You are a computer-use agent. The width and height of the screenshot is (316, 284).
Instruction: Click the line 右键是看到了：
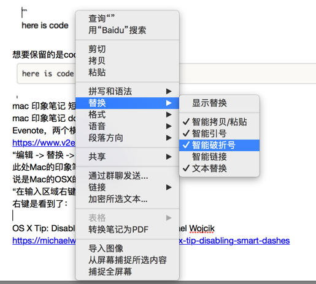tap(40, 204)
